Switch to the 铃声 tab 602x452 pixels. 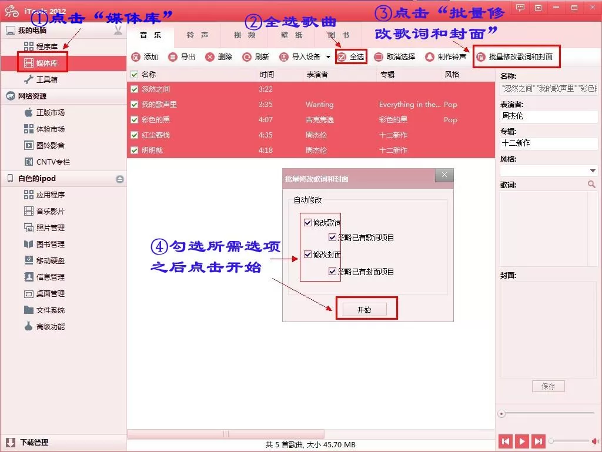click(x=198, y=35)
